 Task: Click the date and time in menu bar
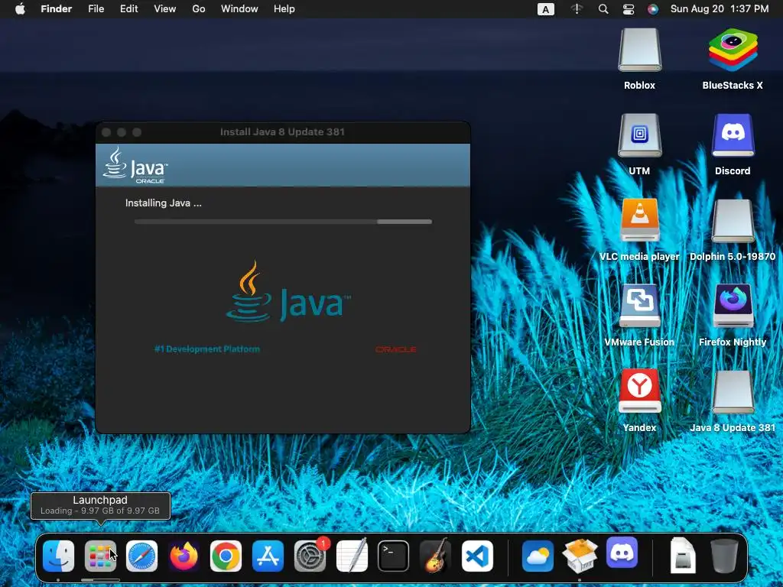(x=720, y=9)
